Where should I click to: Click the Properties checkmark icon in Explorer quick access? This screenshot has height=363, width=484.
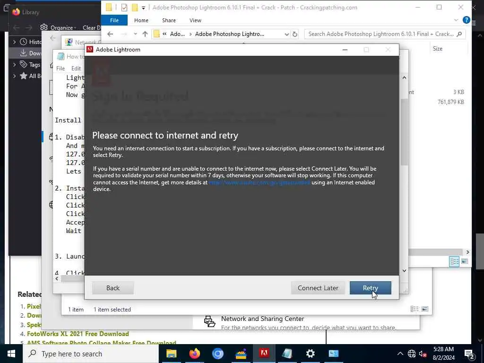pos(124,8)
